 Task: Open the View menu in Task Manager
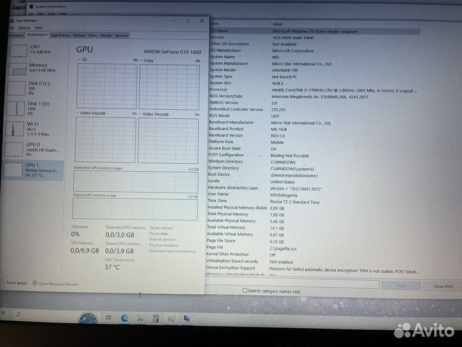38,28
